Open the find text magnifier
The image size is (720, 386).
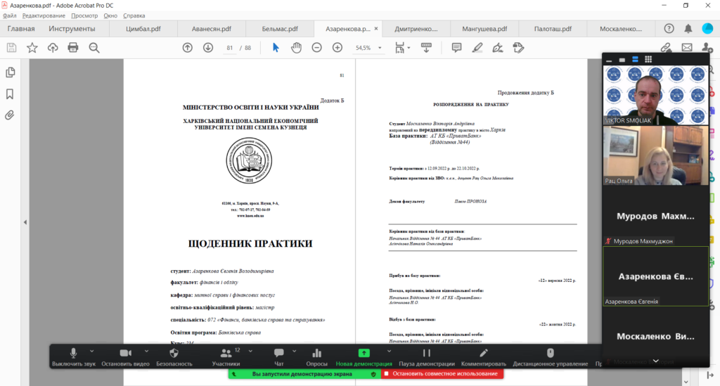click(94, 48)
